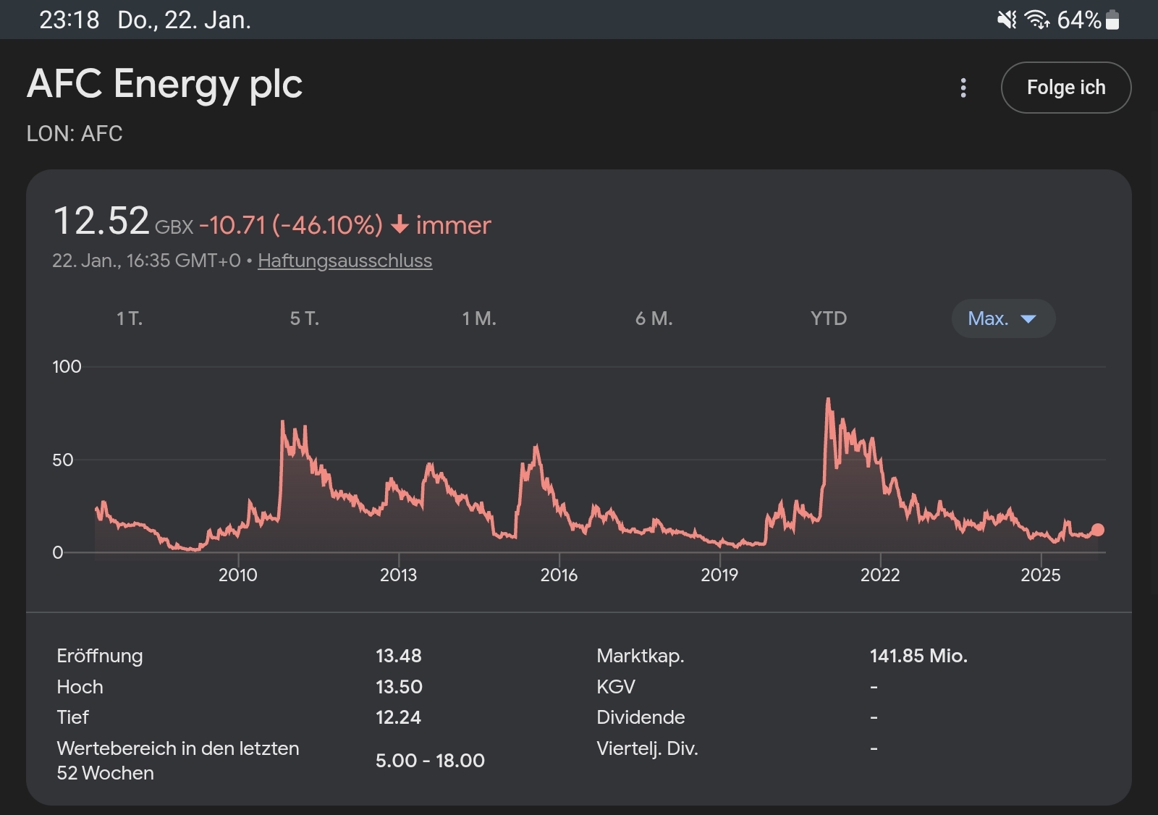
Task: Open the three-dot more options menu
Action: pos(963,88)
